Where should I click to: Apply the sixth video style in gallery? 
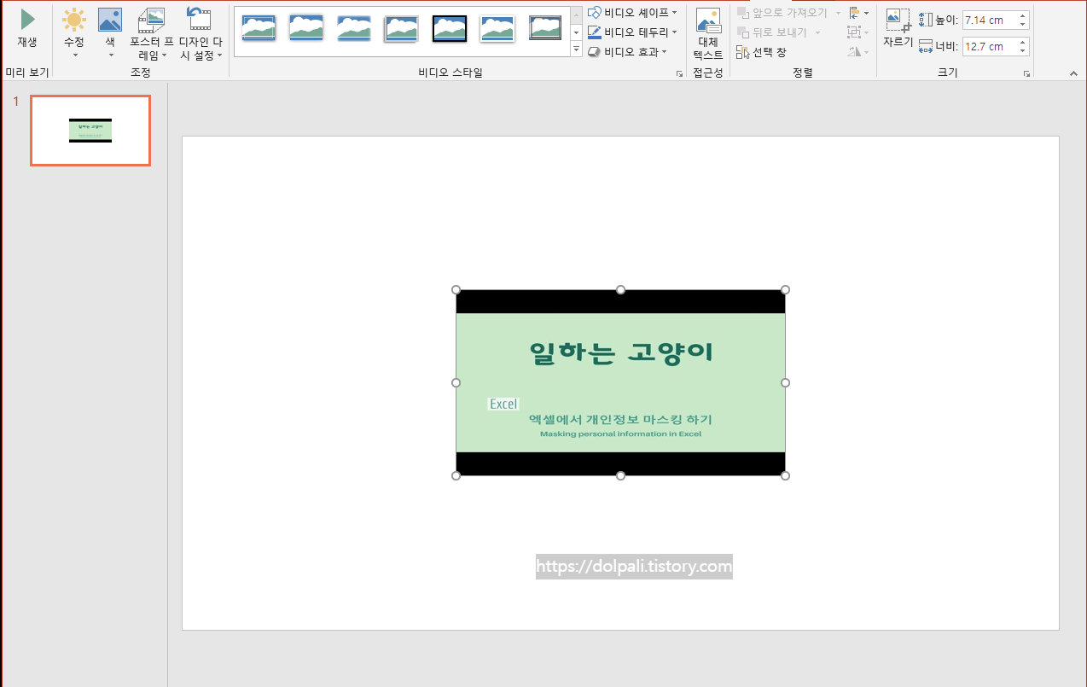497,29
